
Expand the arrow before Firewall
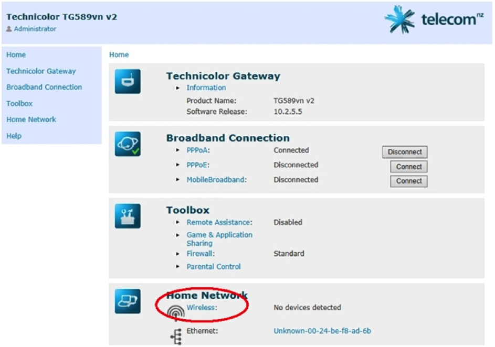click(178, 253)
